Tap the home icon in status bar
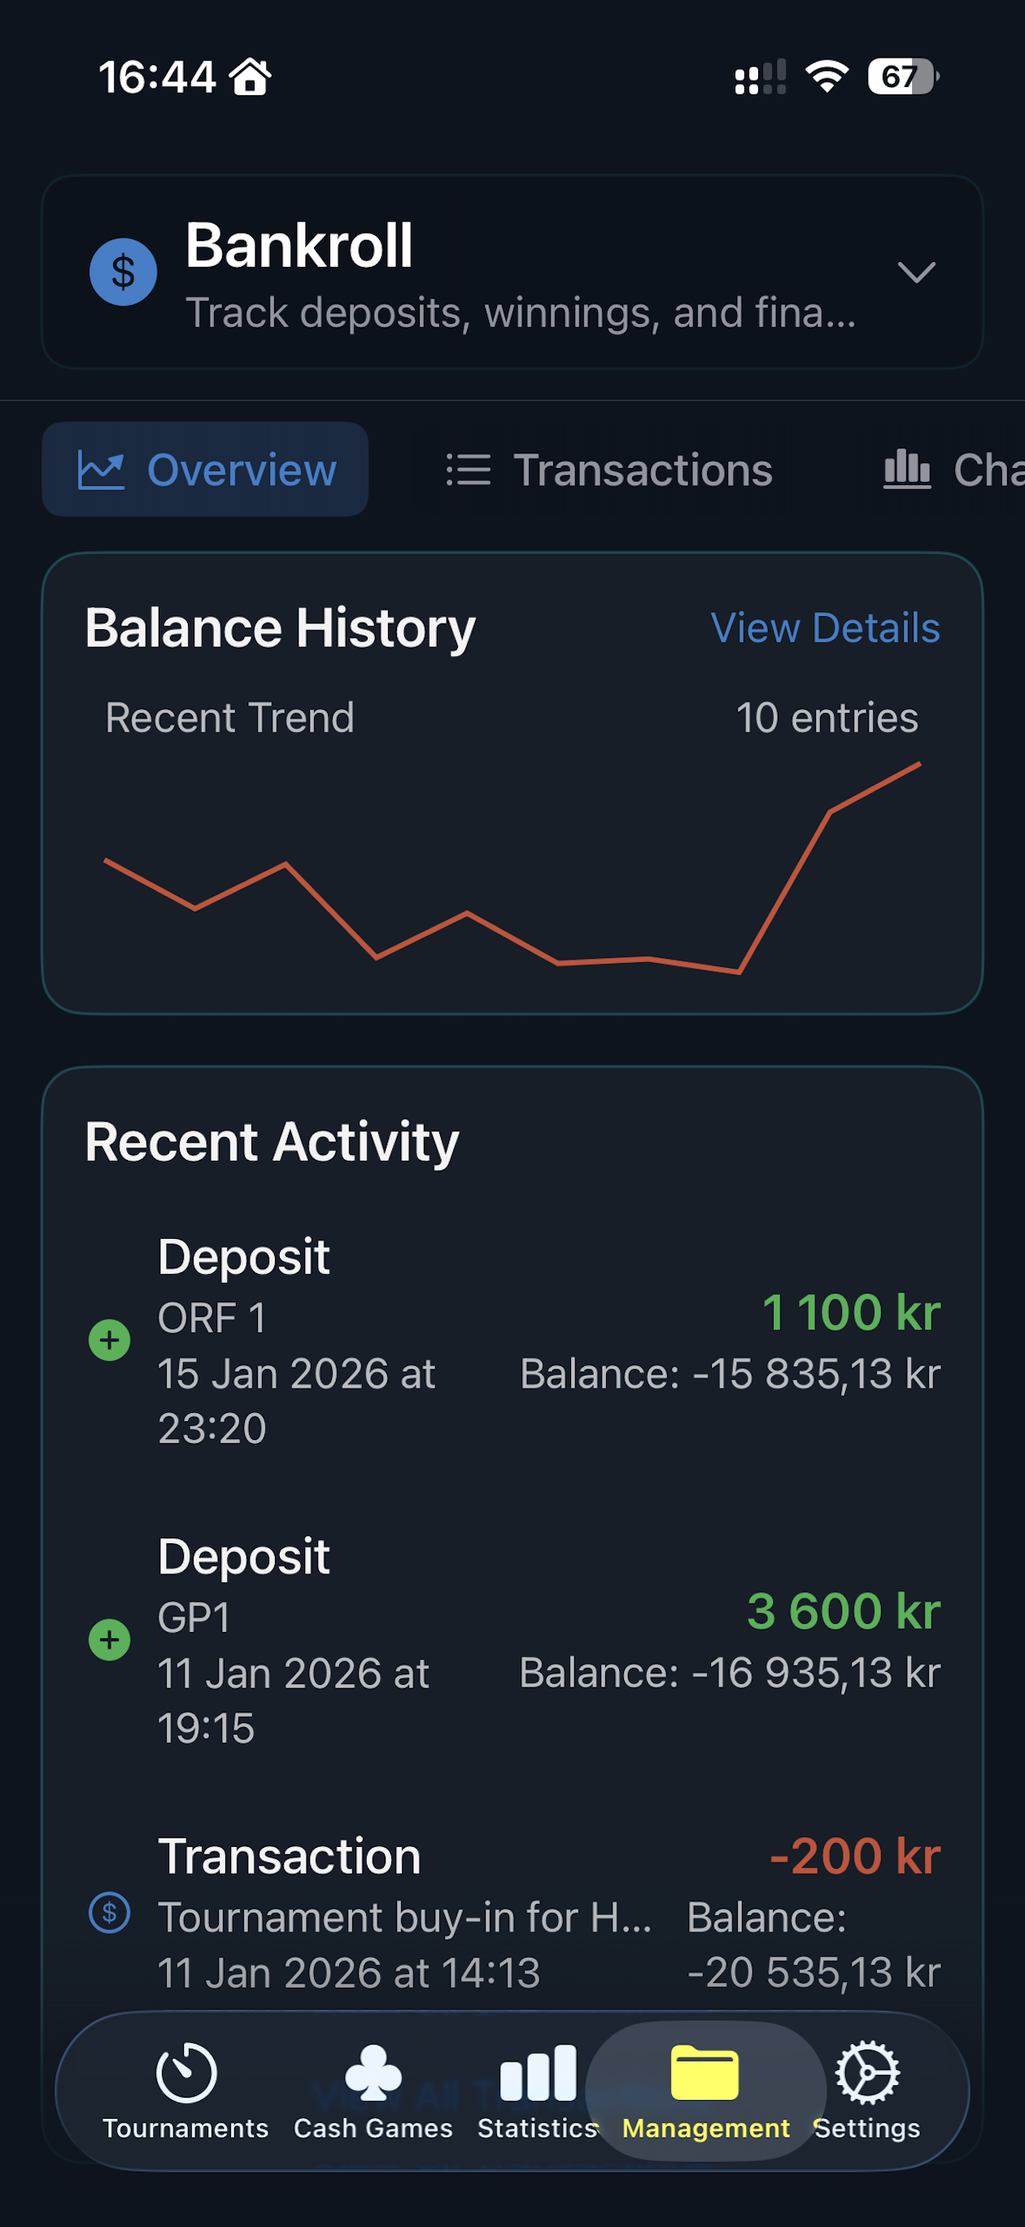 click(251, 77)
